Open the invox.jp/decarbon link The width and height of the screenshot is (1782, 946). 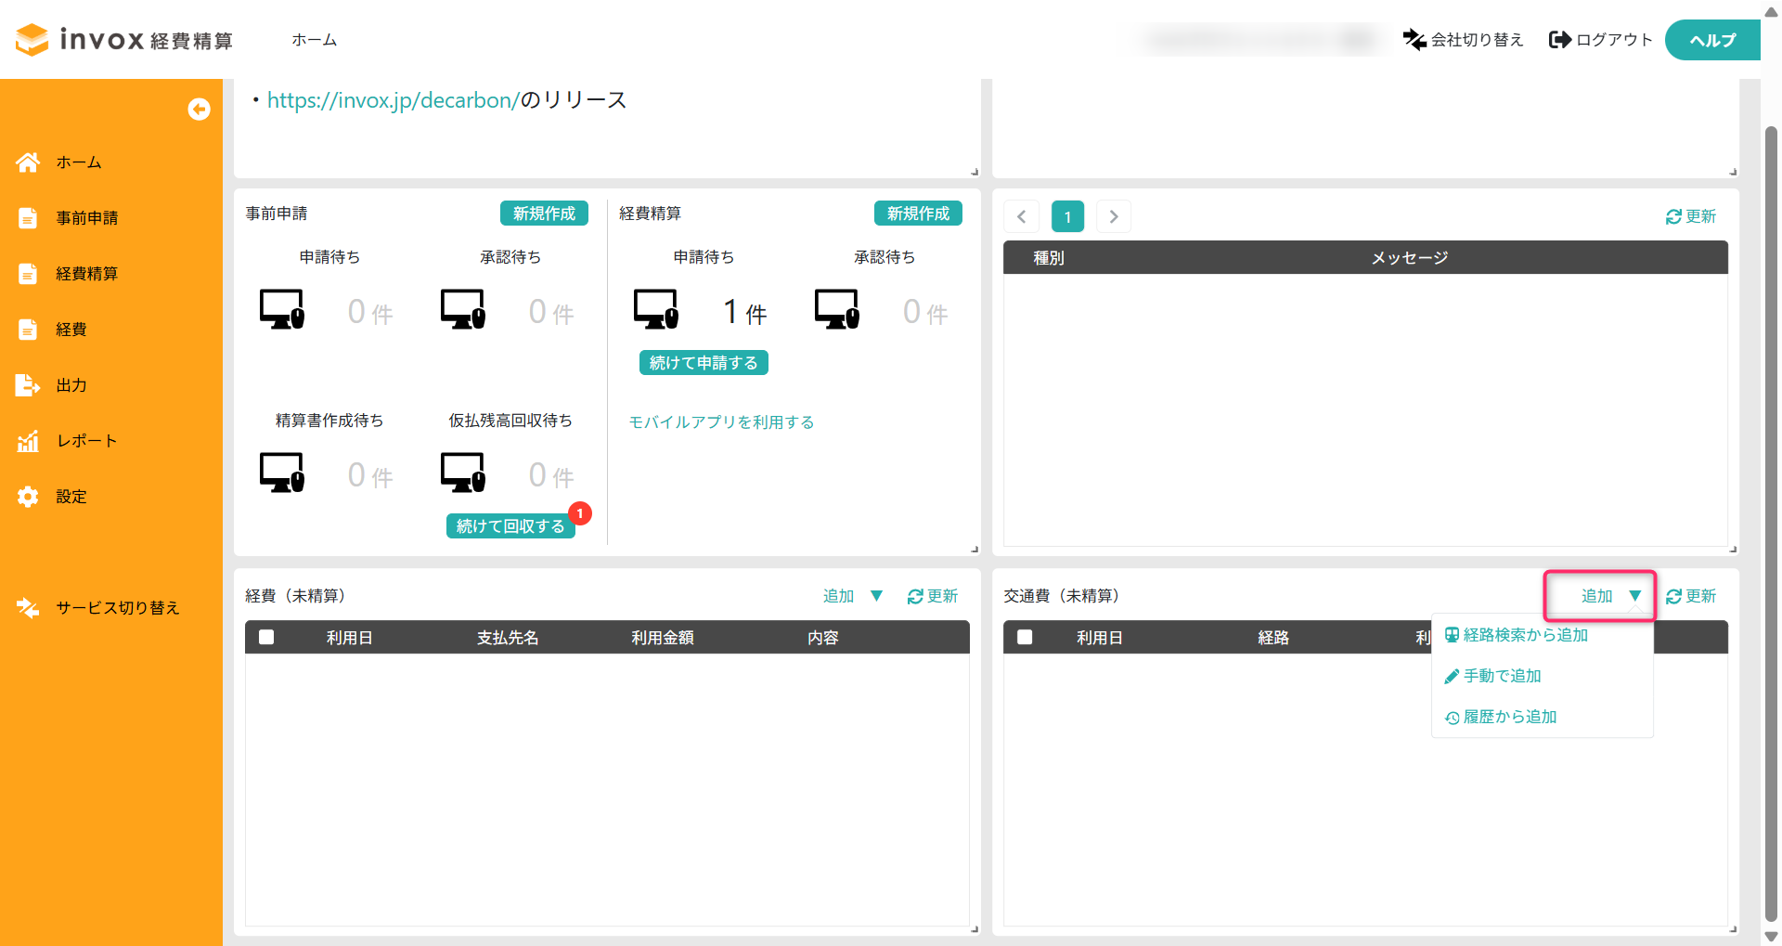point(393,100)
